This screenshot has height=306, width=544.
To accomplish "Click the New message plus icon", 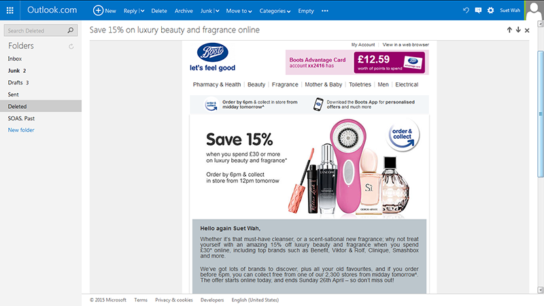I will 98,10.
